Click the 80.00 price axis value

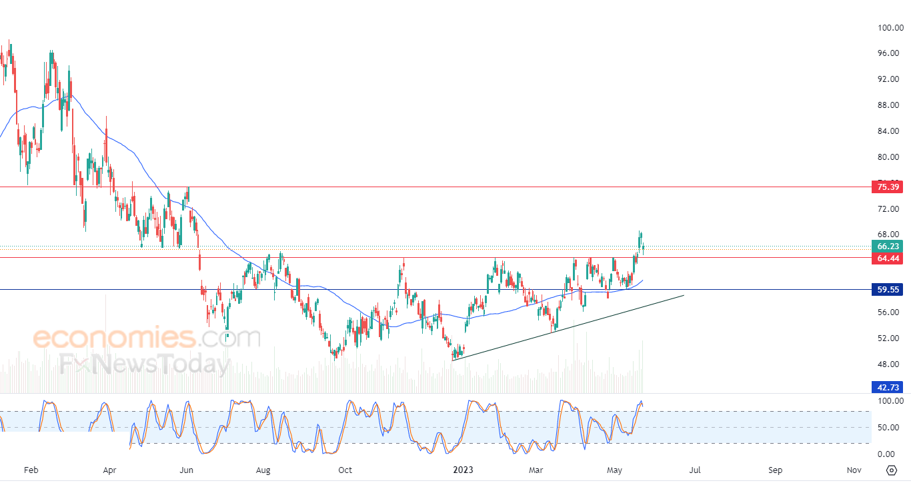(x=890, y=157)
